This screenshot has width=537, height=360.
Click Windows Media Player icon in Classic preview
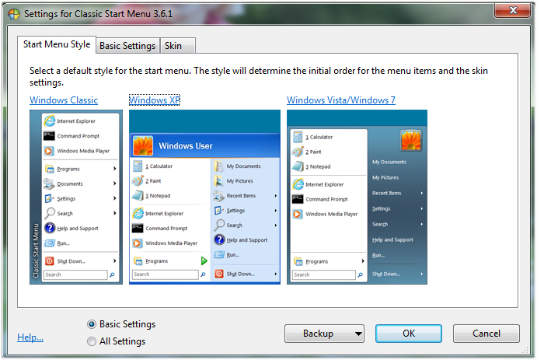click(x=50, y=151)
